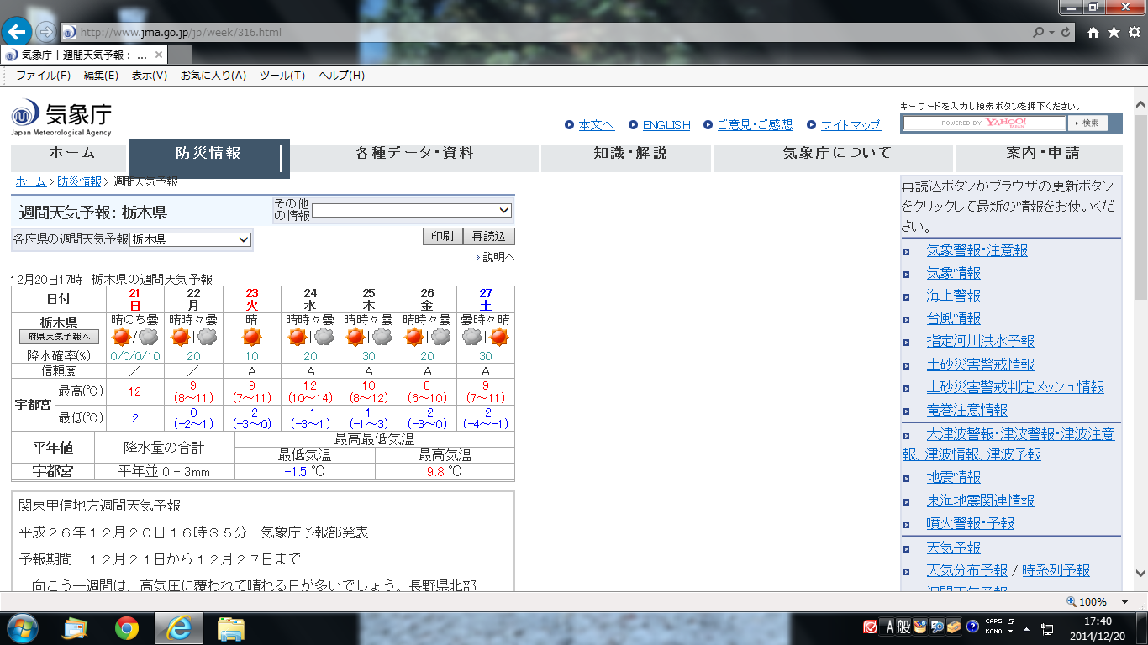Viewport: 1148px width, 645px height.
Task: Click the Windows Start button
Action: (x=22, y=627)
